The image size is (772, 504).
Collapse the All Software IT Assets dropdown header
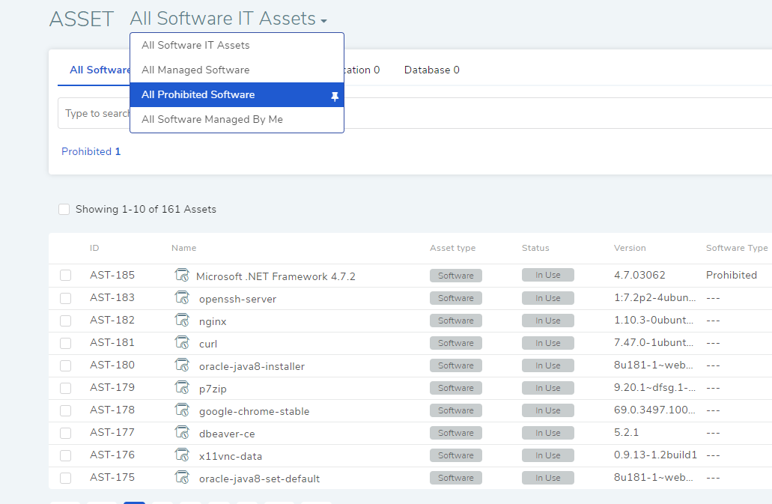[x=228, y=19]
